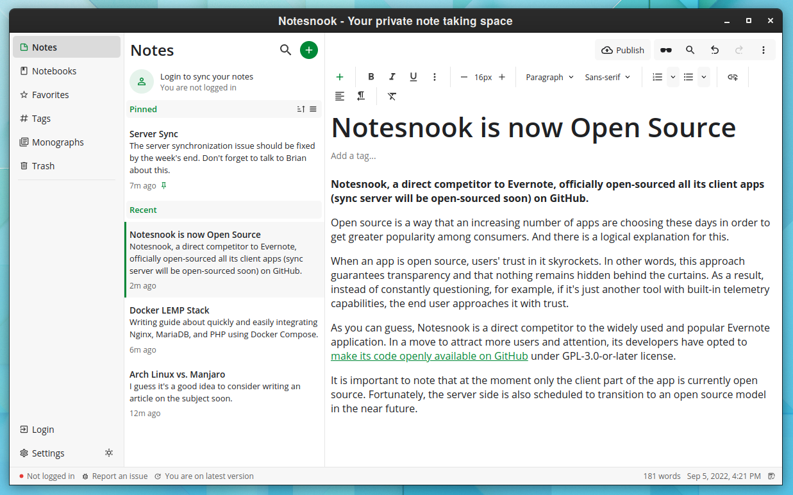Select the 'Notesnook is now Open Source' list note
793x495 pixels.
(223, 260)
